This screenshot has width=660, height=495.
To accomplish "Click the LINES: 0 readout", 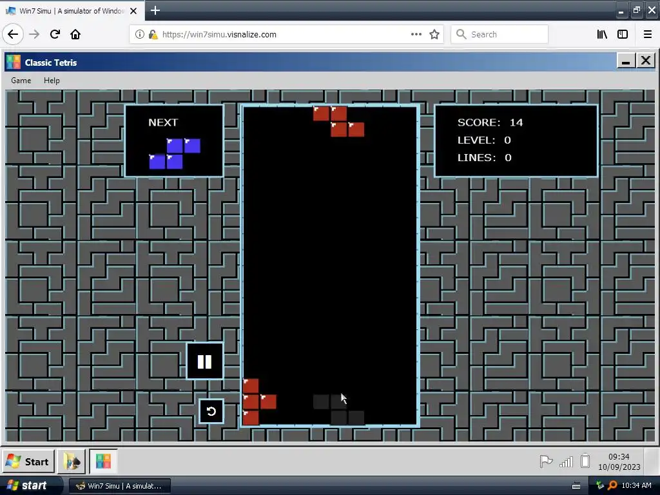I will click(x=485, y=157).
